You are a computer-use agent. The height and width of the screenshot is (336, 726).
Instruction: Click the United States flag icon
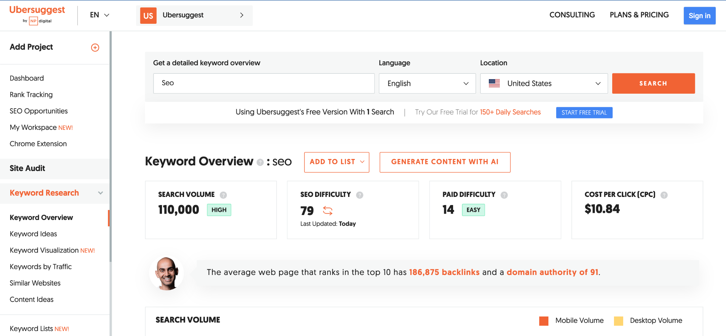click(494, 83)
